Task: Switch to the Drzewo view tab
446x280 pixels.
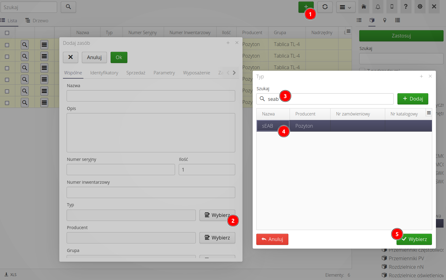Action: [37, 21]
